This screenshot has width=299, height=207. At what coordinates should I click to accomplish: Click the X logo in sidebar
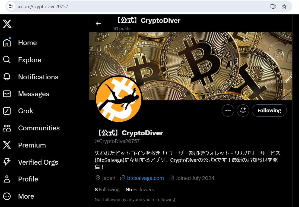pyautogui.click(x=7, y=24)
